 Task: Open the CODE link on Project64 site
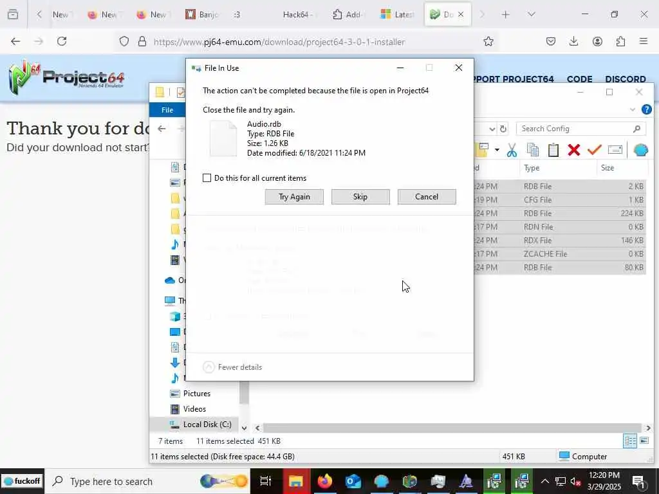pos(579,79)
